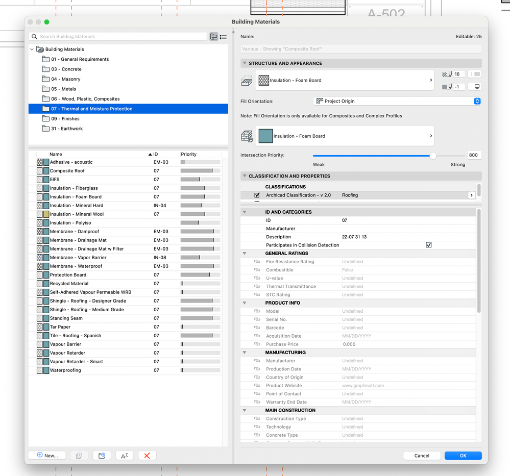The width and height of the screenshot is (510, 476).
Task: Collapse the General Ratings group
Action: [245, 253]
